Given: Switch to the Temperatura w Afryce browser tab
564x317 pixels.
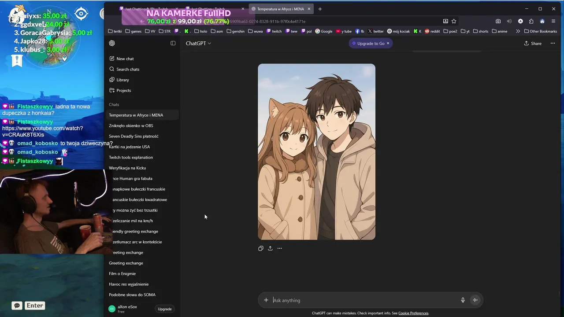Looking at the screenshot, I should pyautogui.click(x=280, y=9).
